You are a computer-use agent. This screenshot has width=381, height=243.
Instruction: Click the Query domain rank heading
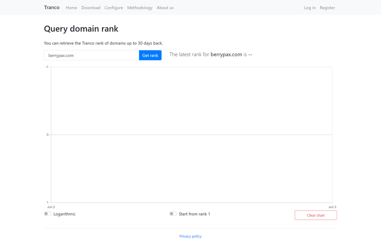point(81,29)
